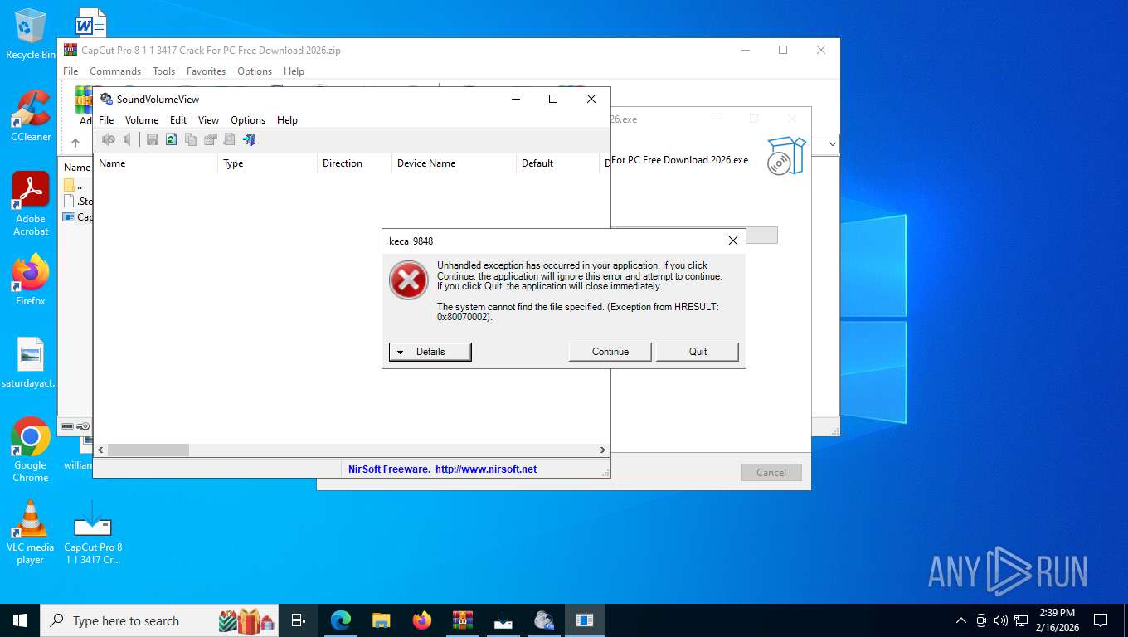Screen dimensions: 1128x637
Task: Click Continue in the keca_9848 error dialog
Action: 610,352
